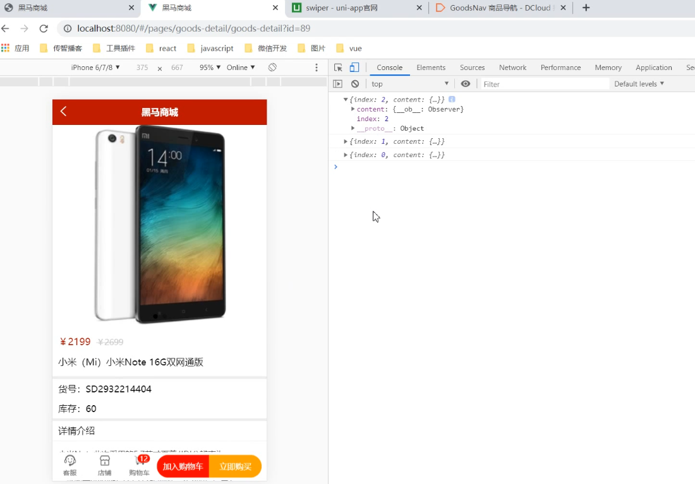Toggle the console sidebar panel
Screen dimensions: 695x484
(339, 83)
